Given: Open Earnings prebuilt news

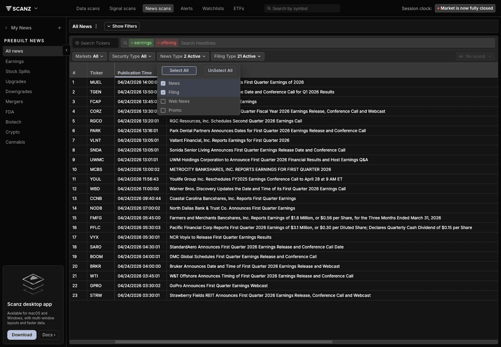Looking at the screenshot, I should tap(15, 62).
